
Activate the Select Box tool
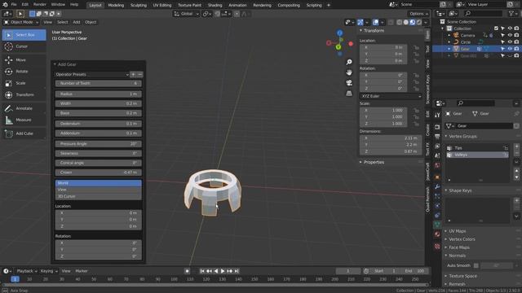[x=24, y=35]
